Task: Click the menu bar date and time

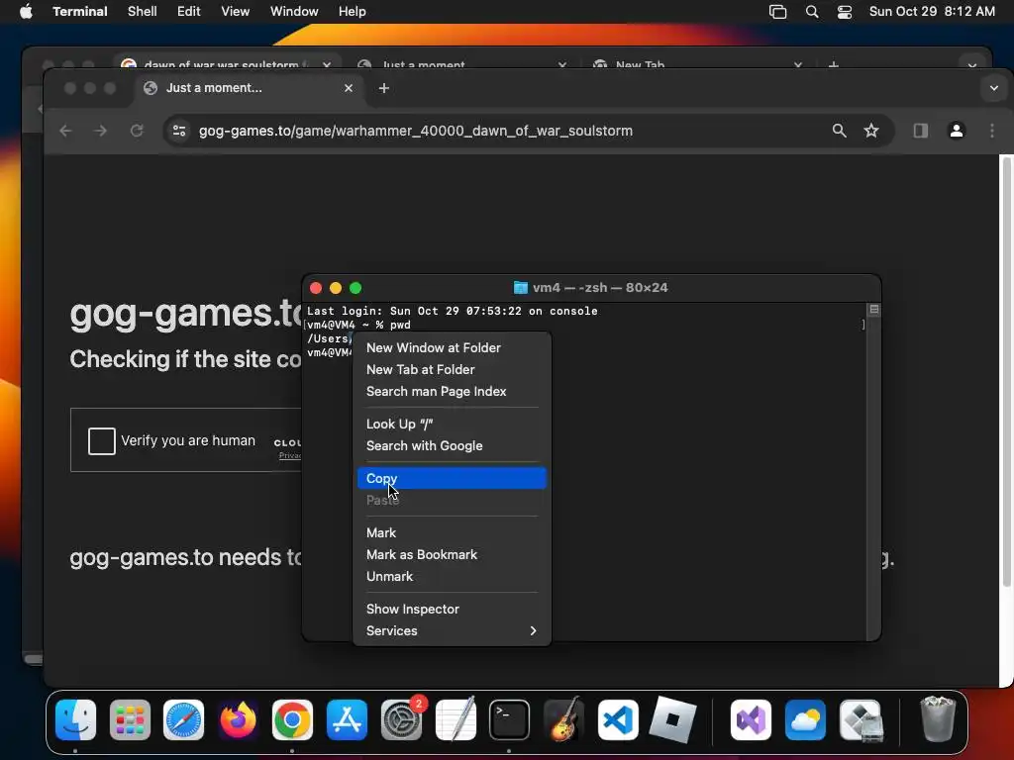Action: click(931, 12)
